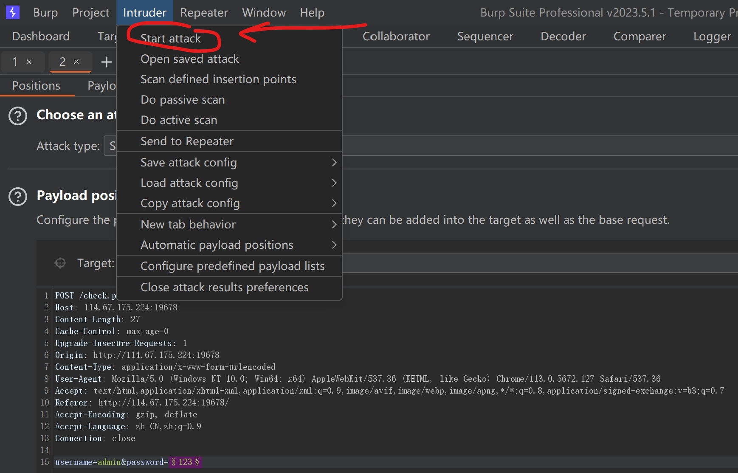Click the Accept header line
Image resolution: width=738 pixels, height=473 pixels.
[x=389, y=391]
